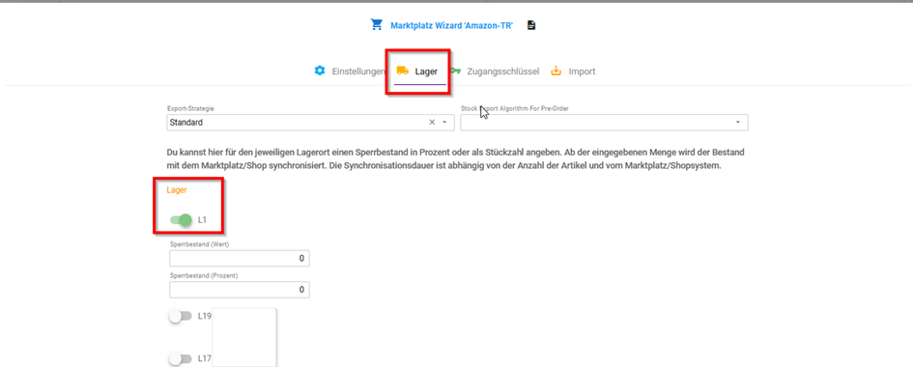Open the Standard Export-Strategie combo box
This screenshot has height=367, width=913.
(311, 122)
